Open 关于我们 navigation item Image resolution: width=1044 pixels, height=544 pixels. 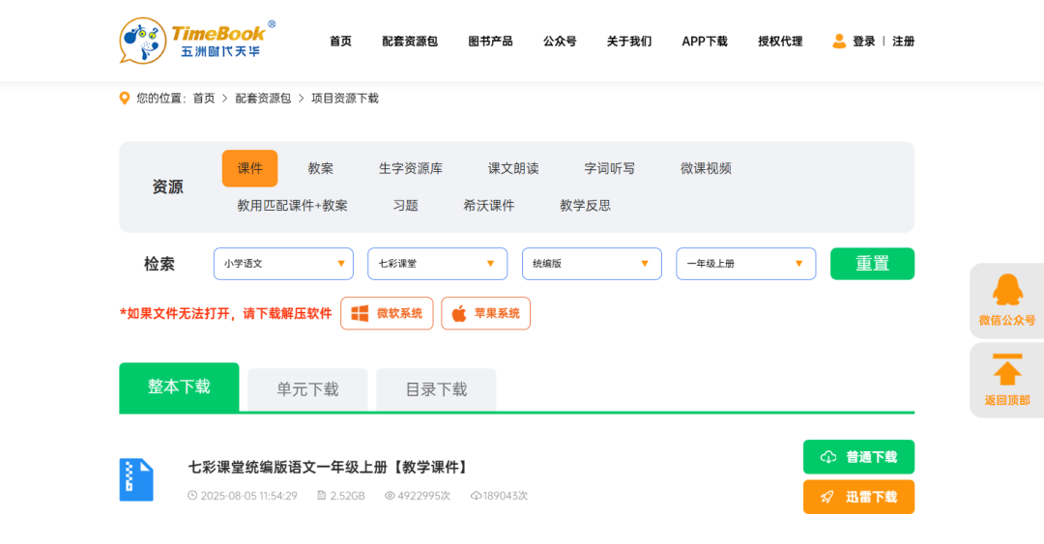628,42
